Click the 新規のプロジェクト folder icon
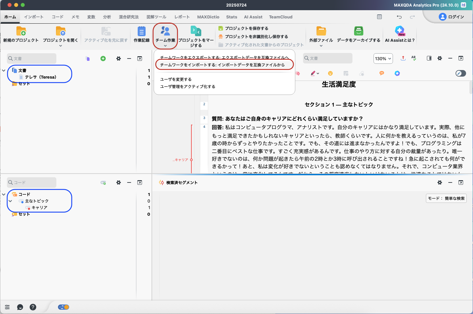The height and width of the screenshot is (314, 473). coord(21,31)
